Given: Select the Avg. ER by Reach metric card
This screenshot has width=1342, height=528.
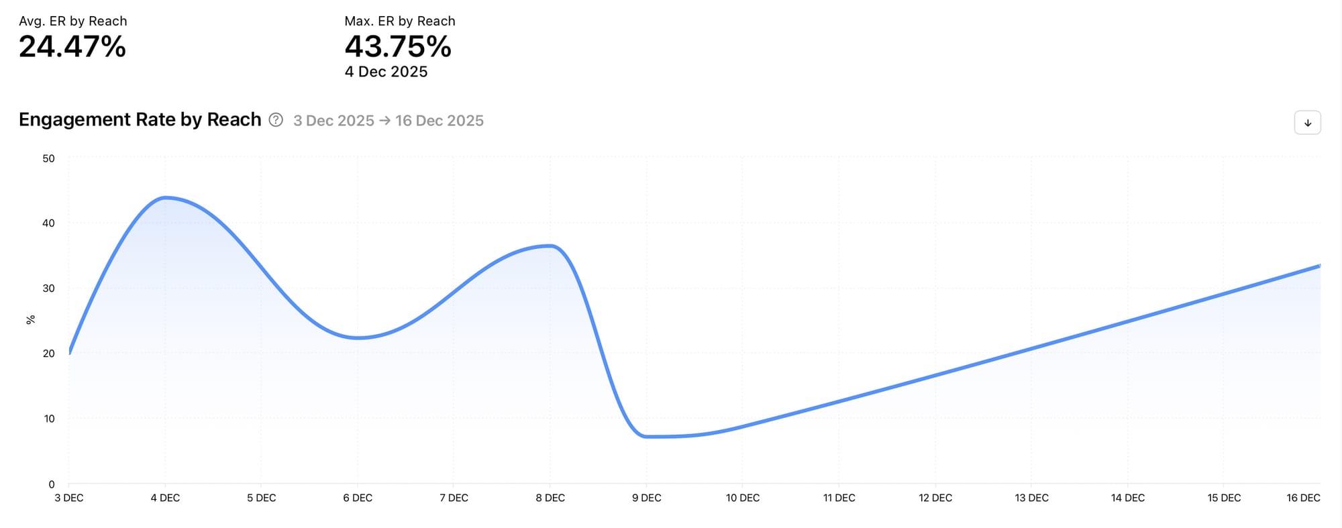Looking at the screenshot, I should [x=72, y=37].
